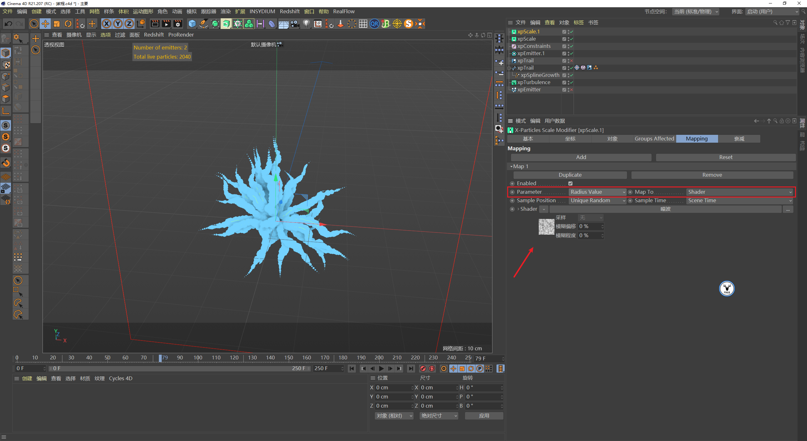Click the Floor grid object icon

(283, 24)
